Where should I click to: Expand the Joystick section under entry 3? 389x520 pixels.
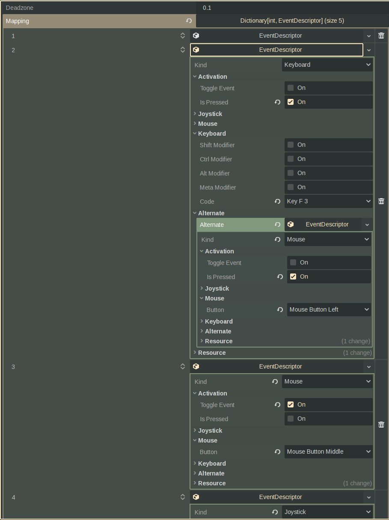tap(210, 431)
